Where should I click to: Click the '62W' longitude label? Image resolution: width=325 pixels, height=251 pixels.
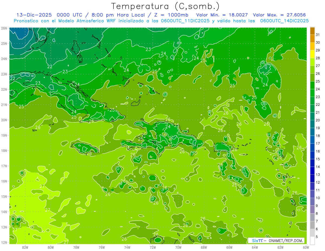click(x=280, y=247)
